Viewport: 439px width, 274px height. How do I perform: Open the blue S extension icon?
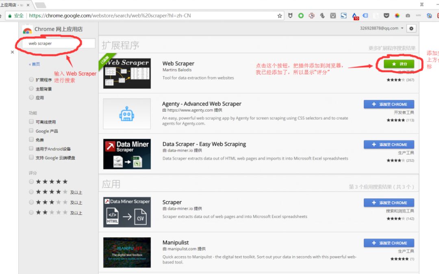(x=343, y=16)
